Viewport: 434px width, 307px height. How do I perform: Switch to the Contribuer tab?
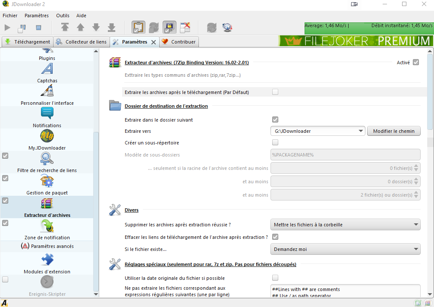pos(179,42)
